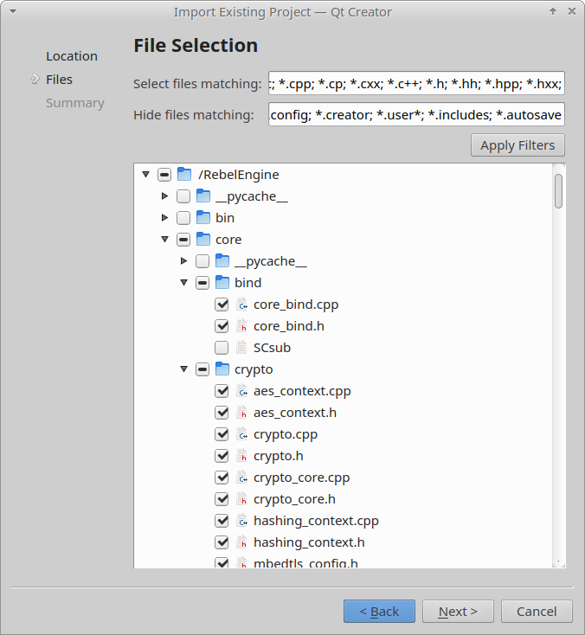Focus the Select files matching field
The width and height of the screenshot is (585, 635).
click(x=416, y=83)
